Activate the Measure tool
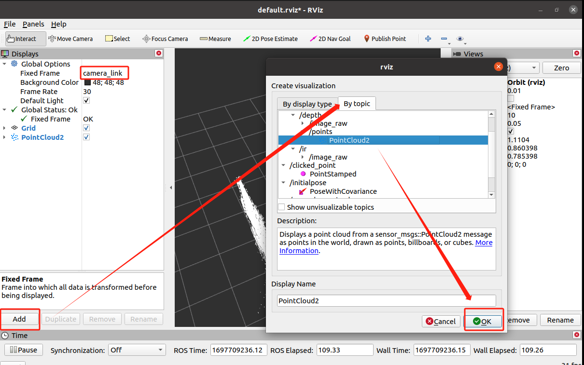 coord(215,39)
